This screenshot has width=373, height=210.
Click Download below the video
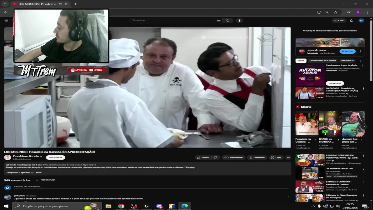(257, 157)
